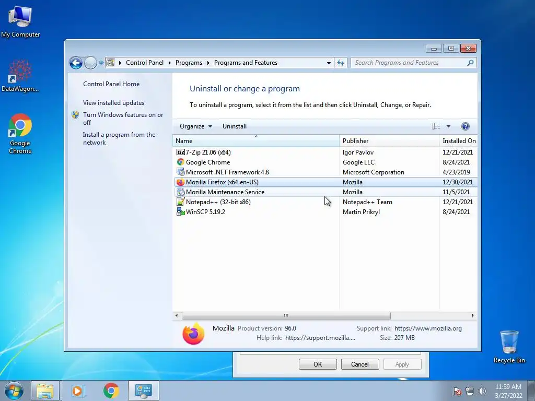Open the More options view dropdown arrow
This screenshot has width=535, height=401.
pos(448,126)
